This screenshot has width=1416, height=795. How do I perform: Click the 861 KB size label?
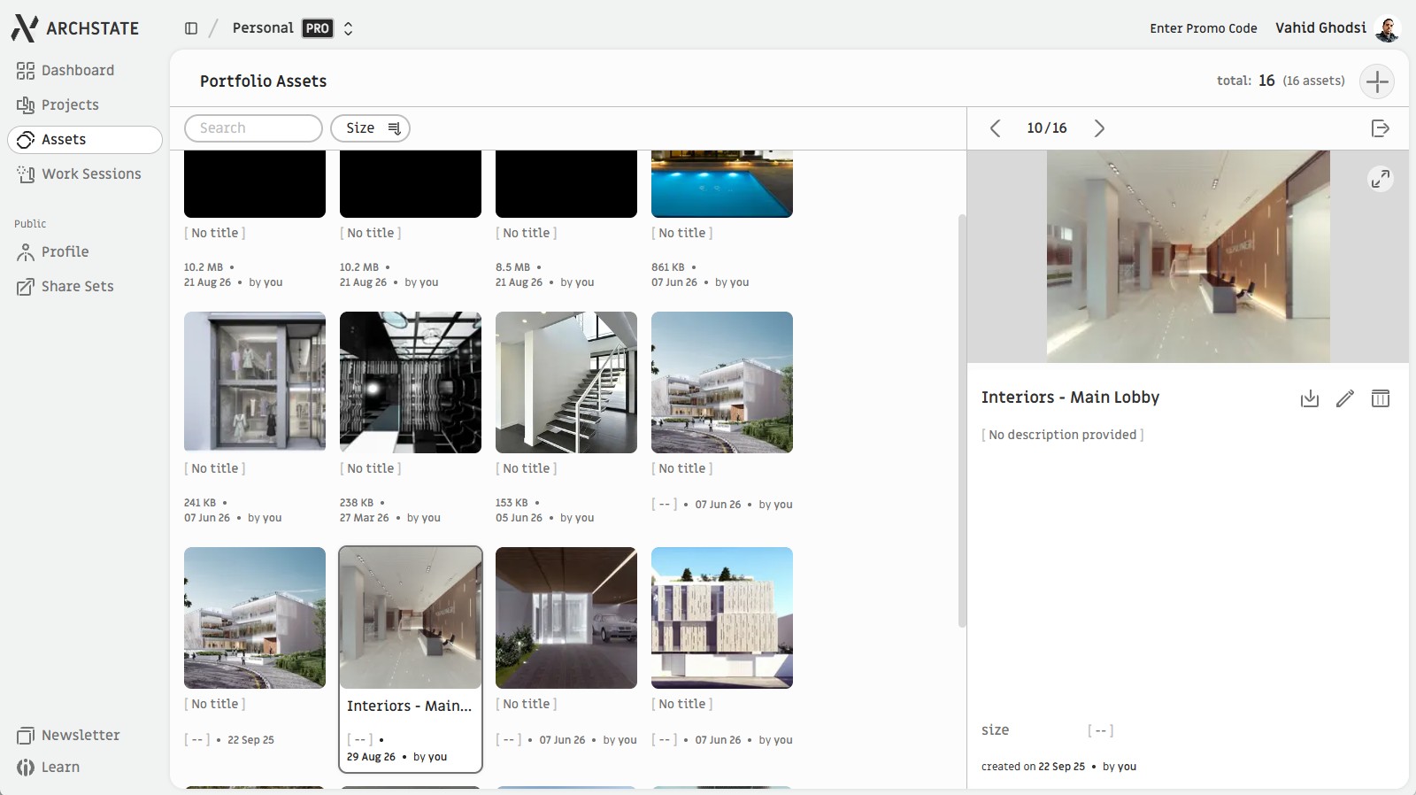click(x=668, y=267)
